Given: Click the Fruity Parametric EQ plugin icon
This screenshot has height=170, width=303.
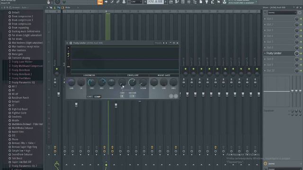Looking at the screenshot, I should (9, 83).
